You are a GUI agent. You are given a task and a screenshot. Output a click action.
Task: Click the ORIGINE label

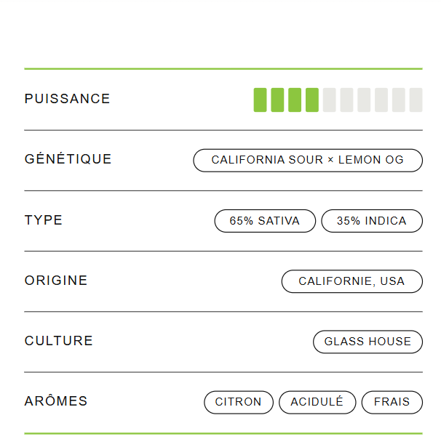click(x=56, y=281)
